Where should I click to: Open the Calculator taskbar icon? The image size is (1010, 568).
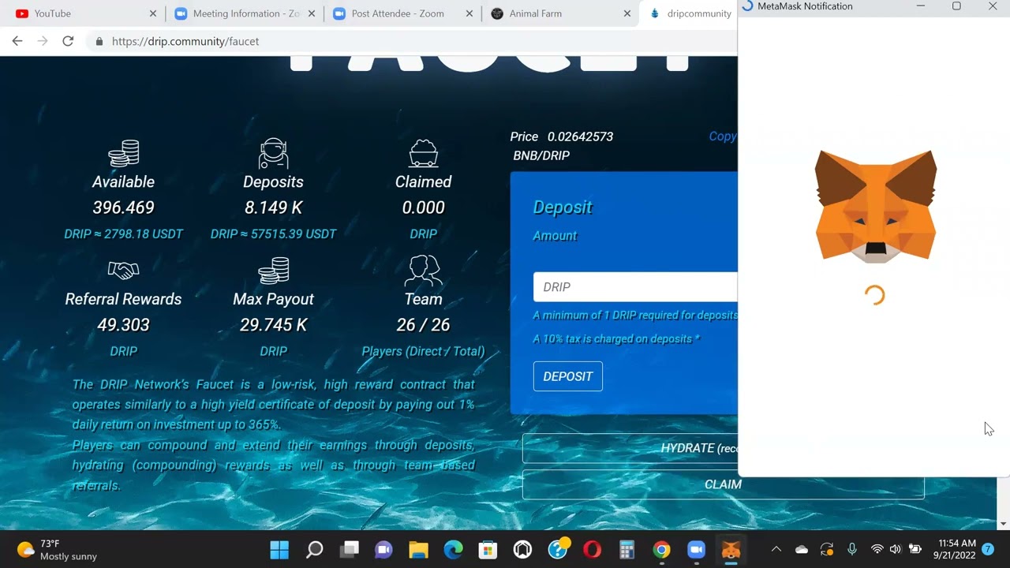pyautogui.click(x=627, y=549)
